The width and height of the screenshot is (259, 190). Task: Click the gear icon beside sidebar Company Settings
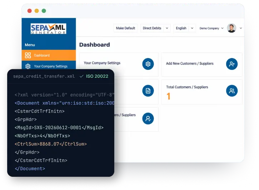pos(28,66)
